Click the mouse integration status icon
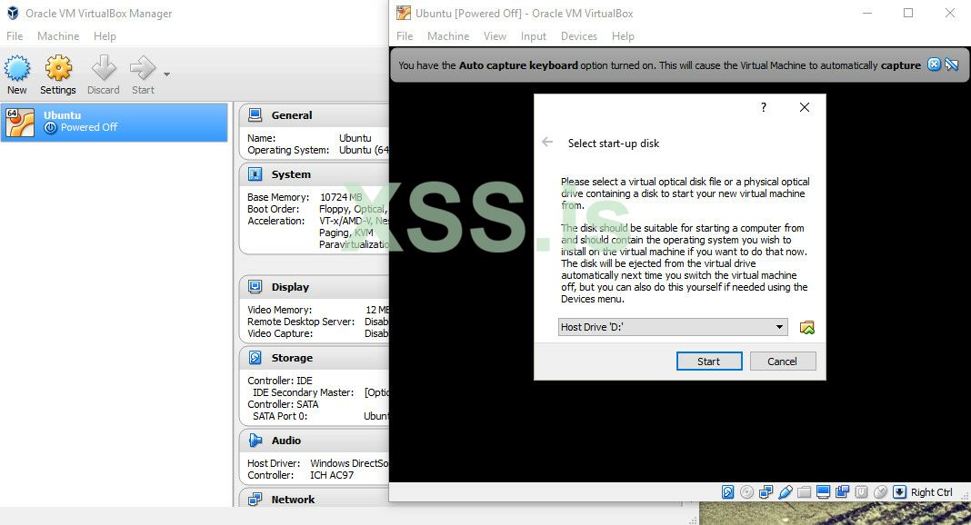Screen dimensions: 971x525 [881, 492]
